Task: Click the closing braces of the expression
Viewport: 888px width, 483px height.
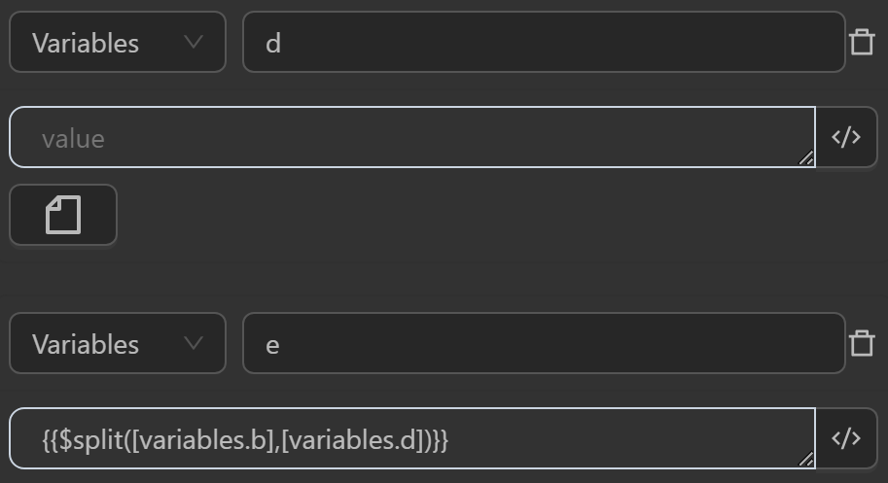Action: [439, 440]
